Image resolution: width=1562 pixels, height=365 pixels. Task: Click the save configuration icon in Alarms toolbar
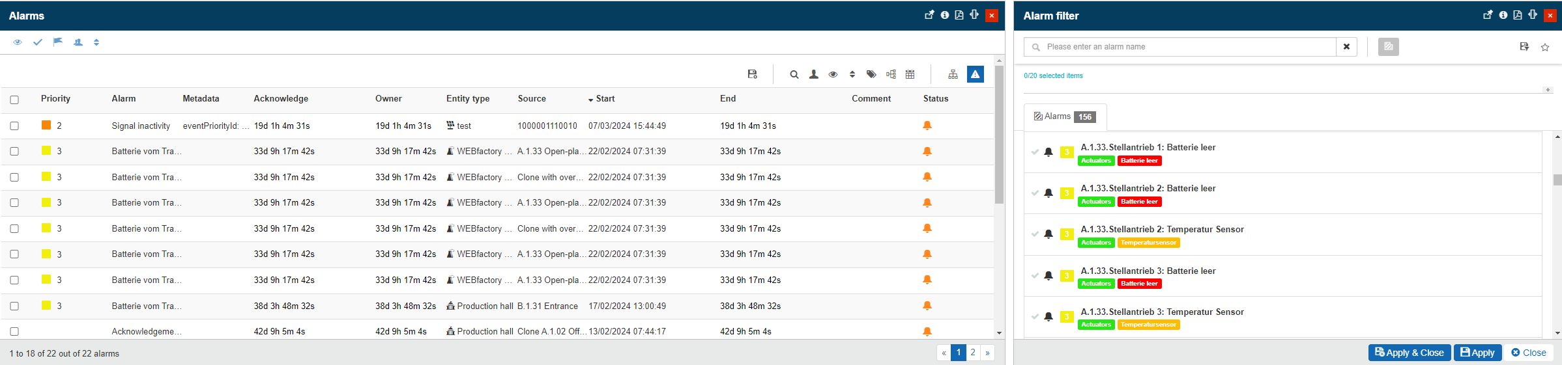[752, 74]
